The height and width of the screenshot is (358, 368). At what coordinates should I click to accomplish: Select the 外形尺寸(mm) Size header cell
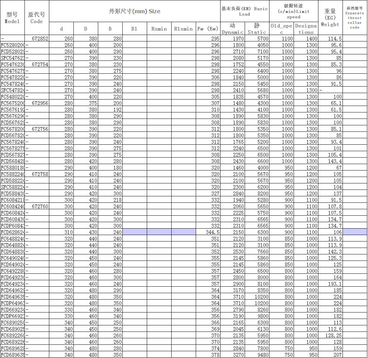click(x=135, y=11)
